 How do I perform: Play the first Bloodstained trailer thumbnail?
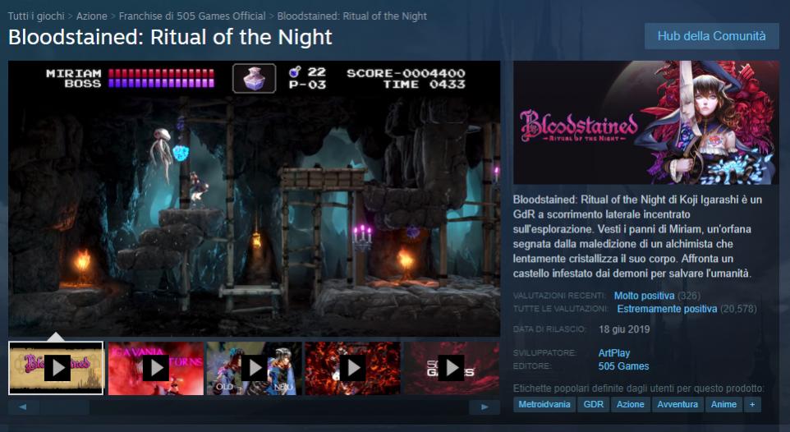click(x=56, y=368)
